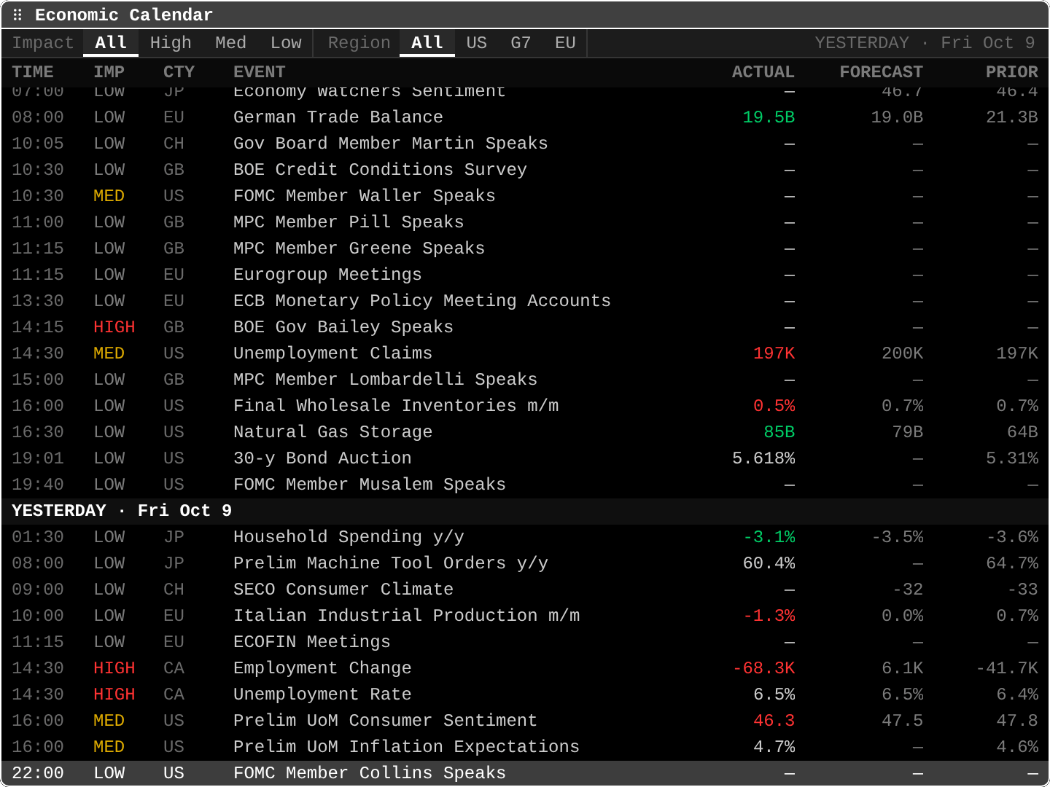Click the FORECAST column header
This screenshot has height=787, width=1050.
click(881, 72)
